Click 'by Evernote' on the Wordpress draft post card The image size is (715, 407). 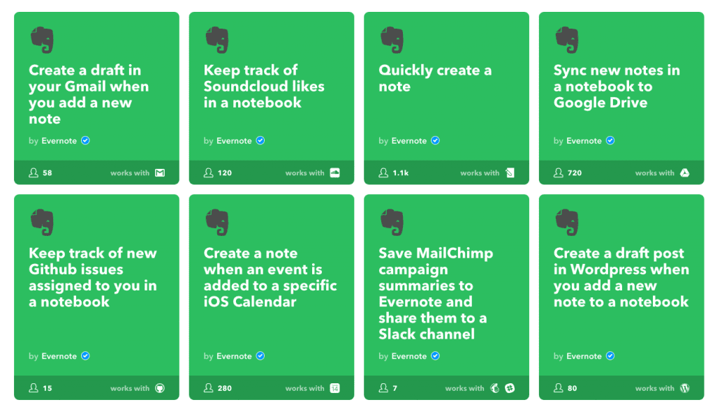click(x=577, y=356)
